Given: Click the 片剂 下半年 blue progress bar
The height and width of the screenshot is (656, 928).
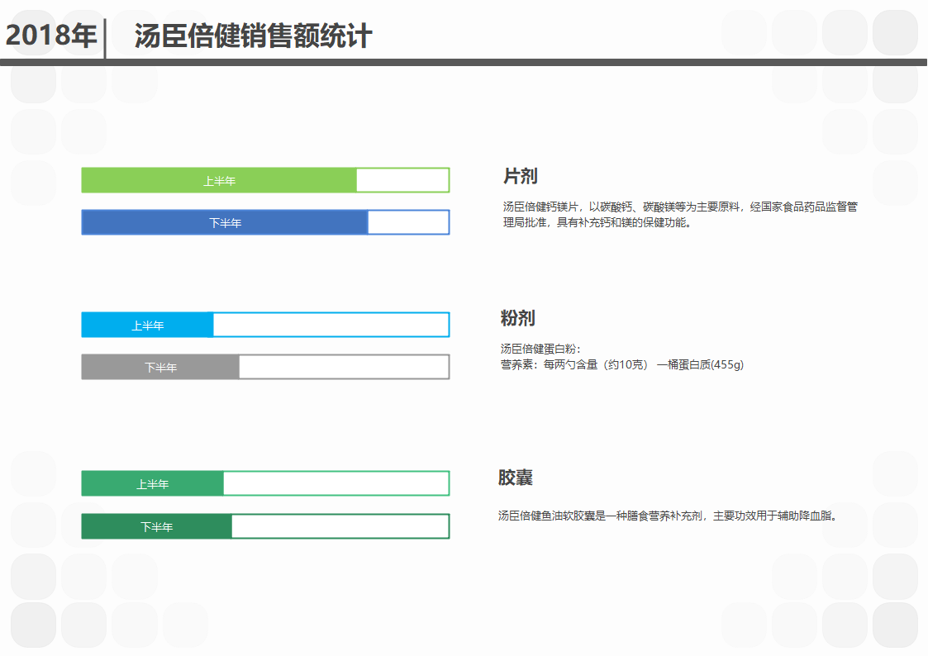Looking at the screenshot, I should (265, 222).
